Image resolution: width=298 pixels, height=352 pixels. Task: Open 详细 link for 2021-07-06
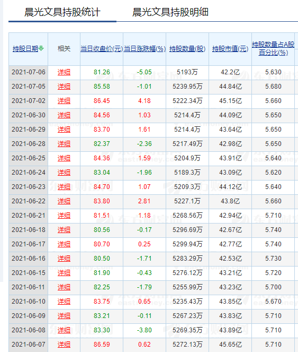(64, 72)
